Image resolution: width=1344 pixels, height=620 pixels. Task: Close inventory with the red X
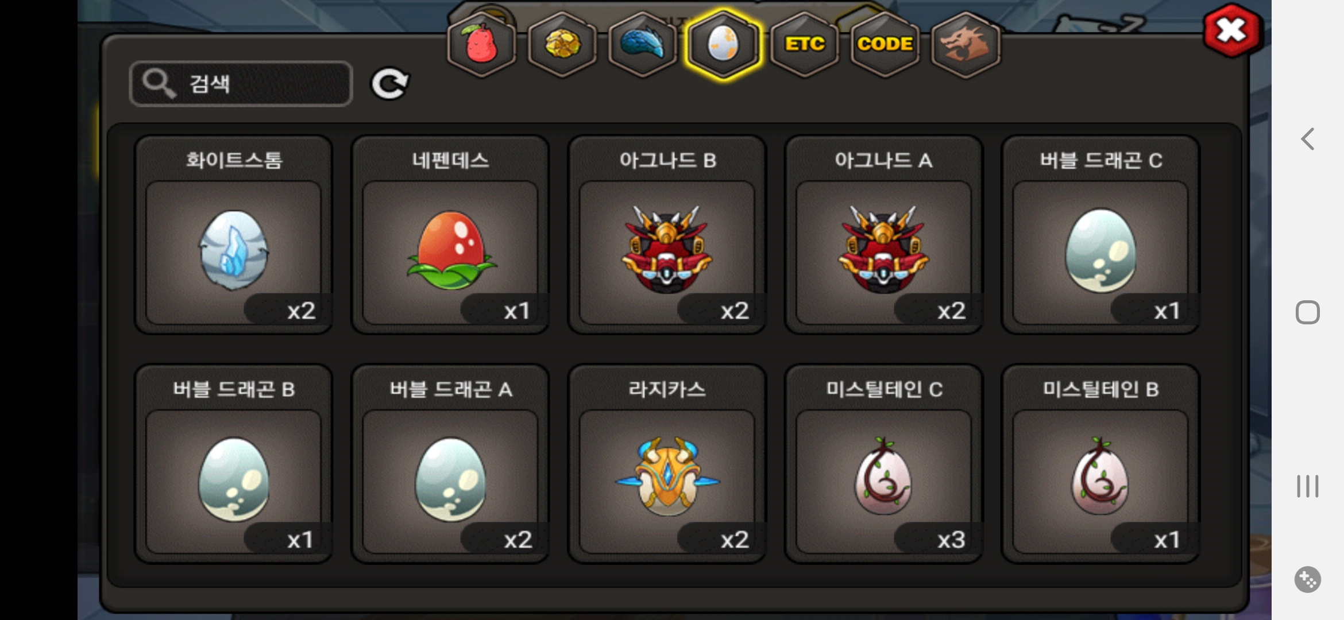pyautogui.click(x=1231, y=30)
